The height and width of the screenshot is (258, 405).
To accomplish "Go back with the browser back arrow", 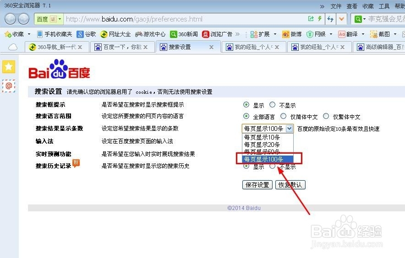I will click(x=11, y=19).
